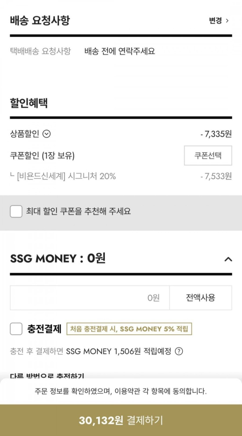Collapse the SSG MONEY section arrow
This screenshot has width=242, height=436.
228,259
